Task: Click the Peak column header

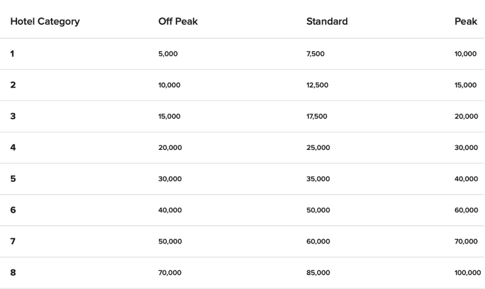Action: (x=466, y=22)
